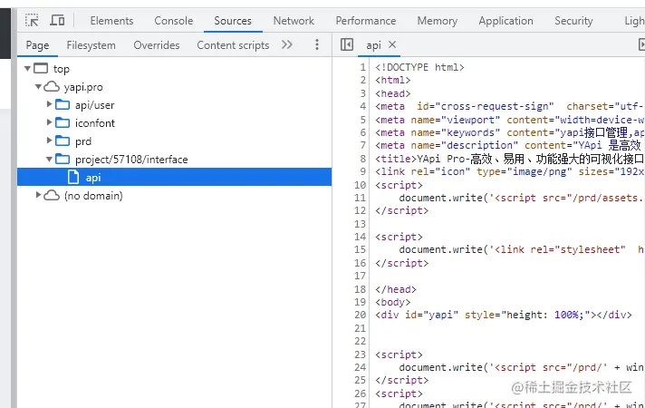Select the 'top' tree label
645x408 pixels.
62,69
